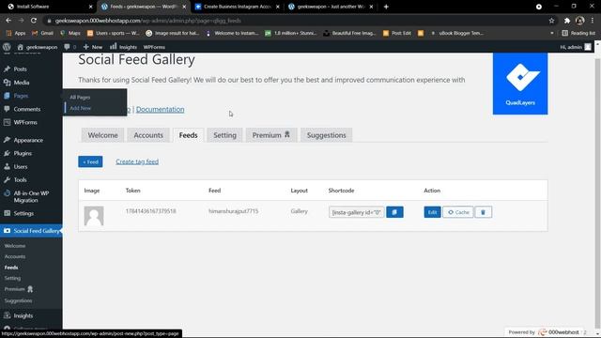Go back in browser history
This screenshot has width=601, height=338.
tap(8, 21)
